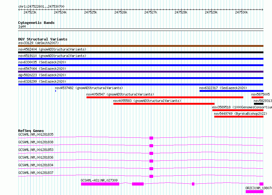
Task: Click the nsv6322317 (Sedlazeck2020) label
Action: 223,88
